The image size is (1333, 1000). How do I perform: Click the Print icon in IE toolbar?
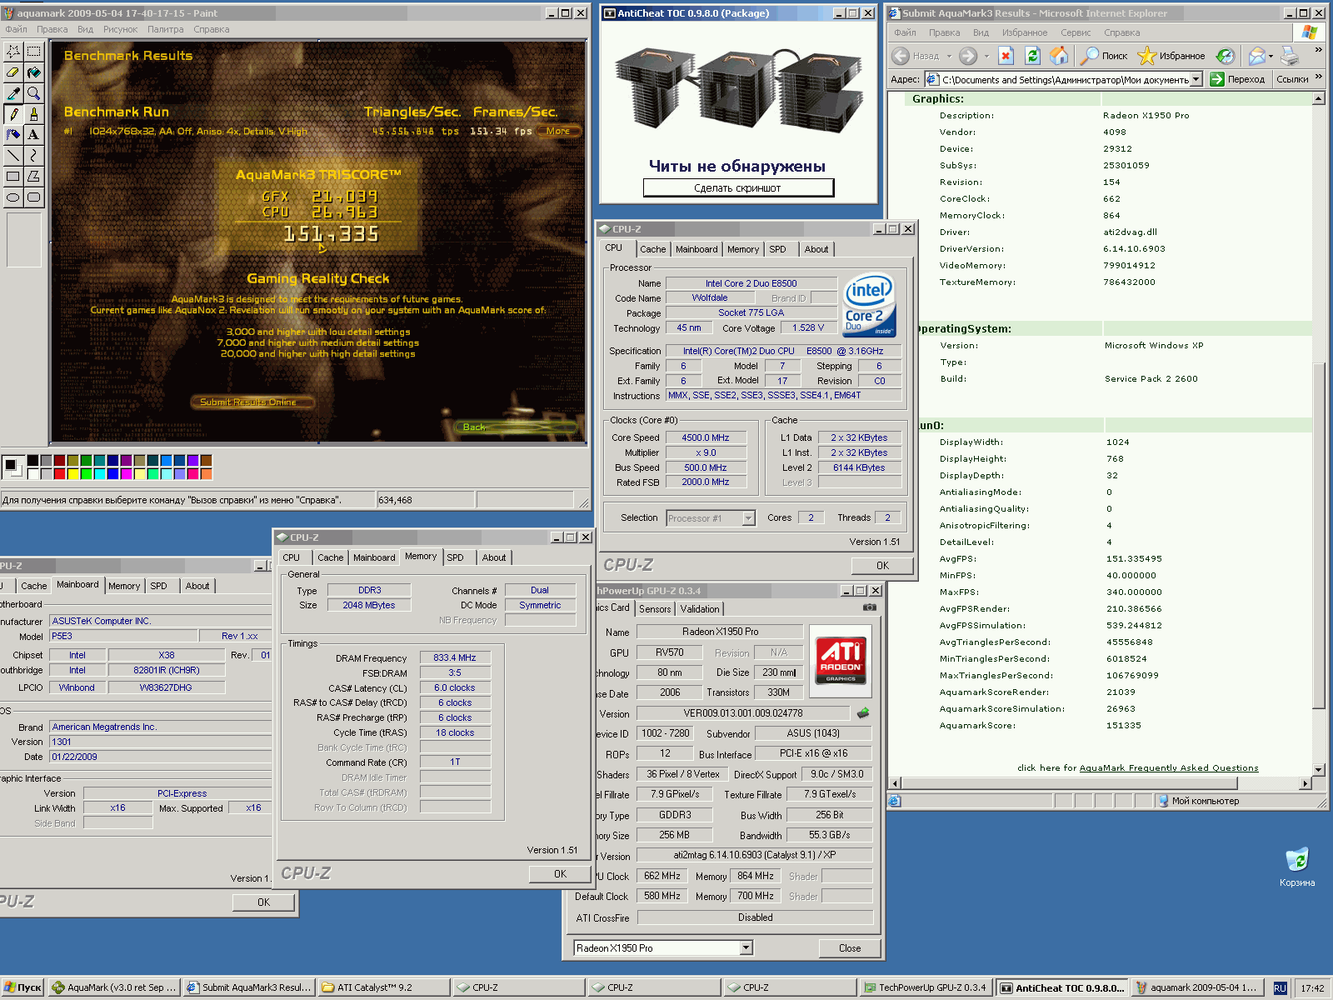[x=1290, y=56]
